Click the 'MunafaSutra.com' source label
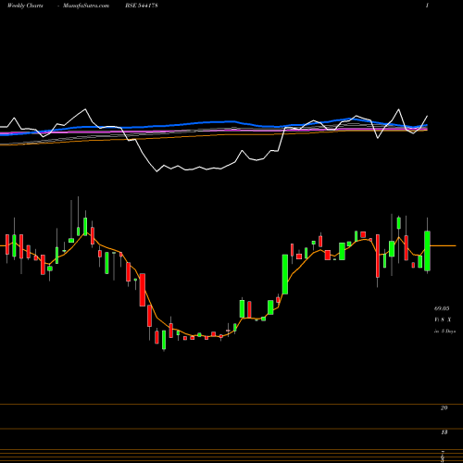The height and width of the screenshot is (463, 463). [86, 6]
